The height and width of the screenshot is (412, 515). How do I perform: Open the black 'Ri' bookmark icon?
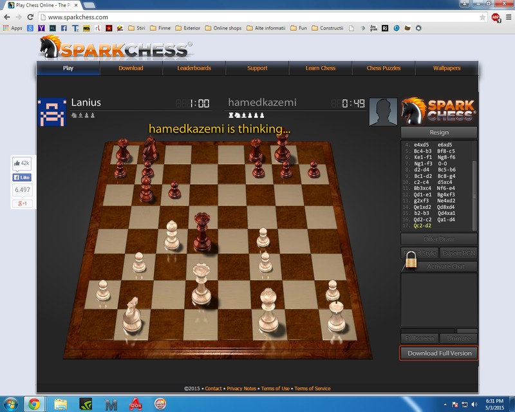385,28
